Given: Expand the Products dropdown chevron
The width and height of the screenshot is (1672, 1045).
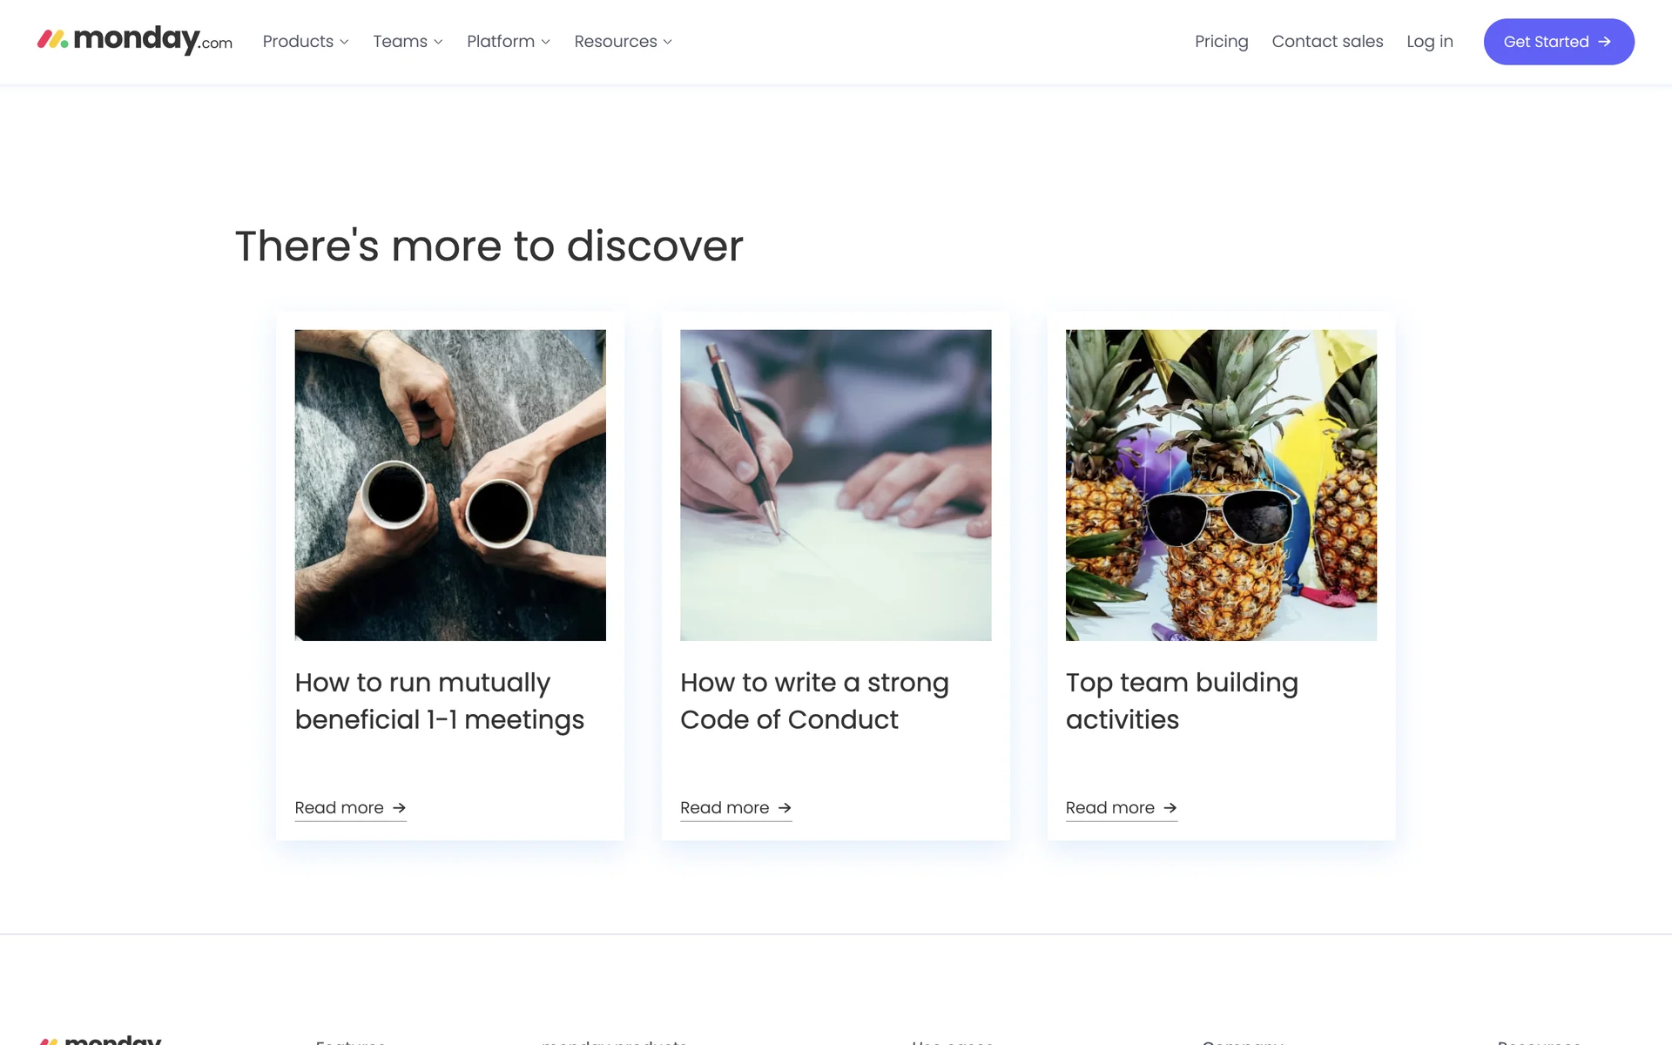Looking at the screenshot, I should pos(344,42).
